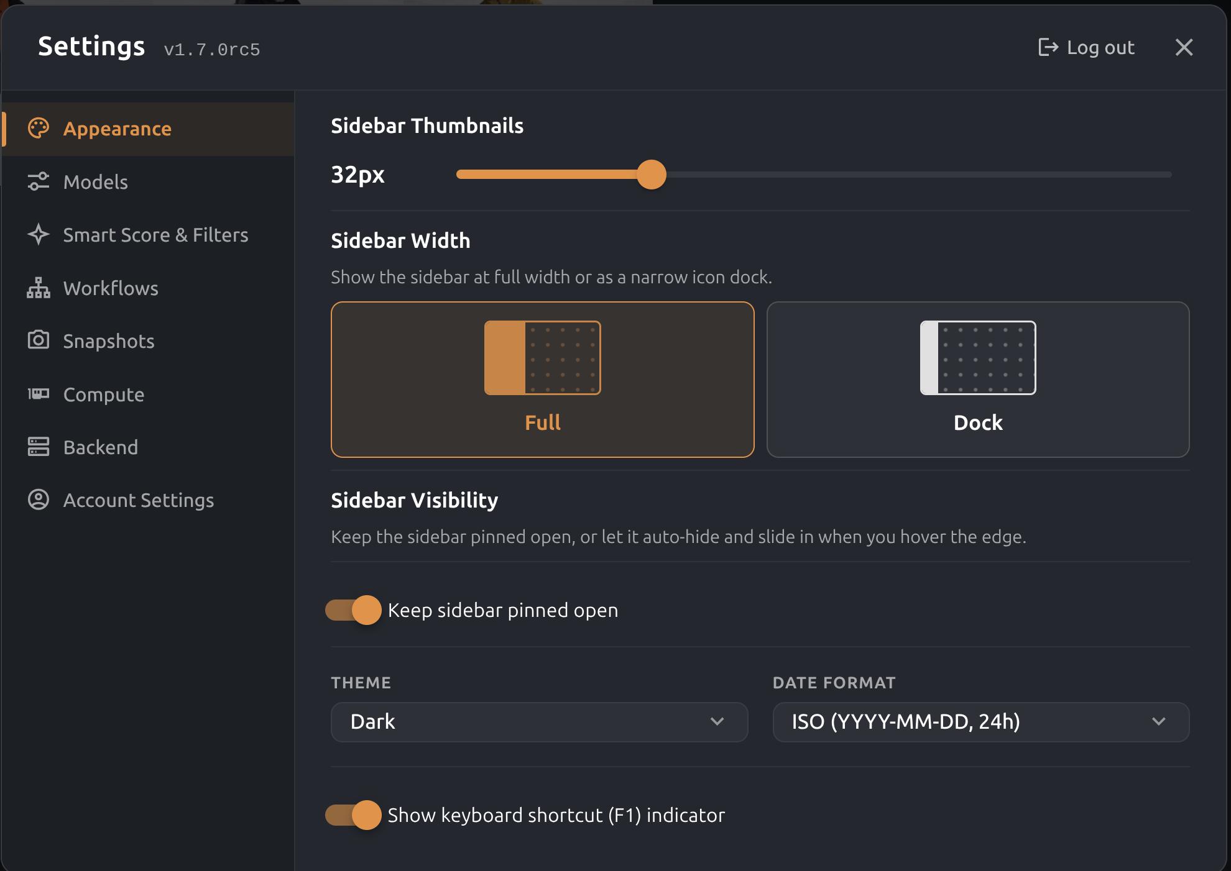
Task: Click the sidebar thumbnails slider handle
Action: tap(652, 175)
